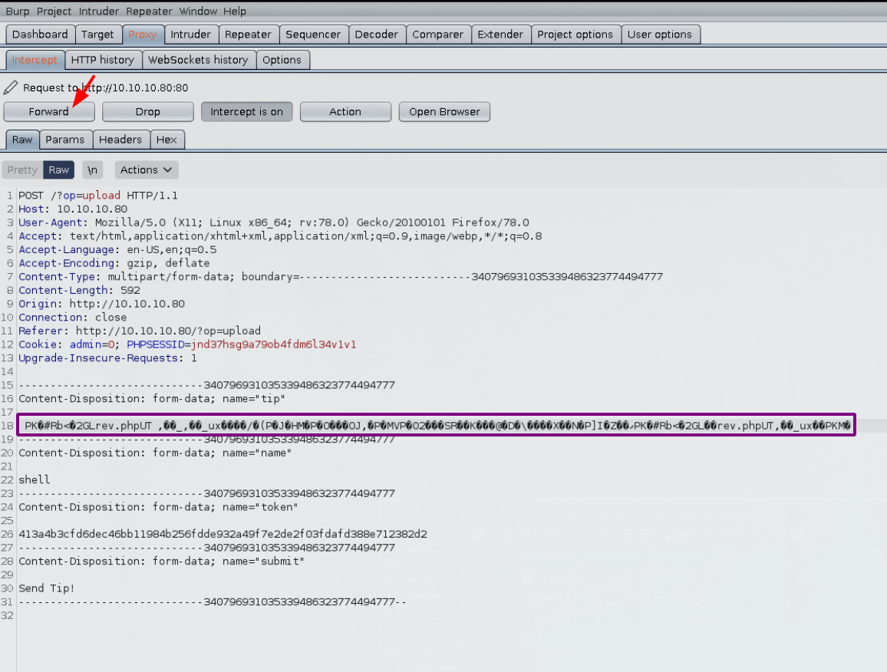Open the Burp menu

18,12
